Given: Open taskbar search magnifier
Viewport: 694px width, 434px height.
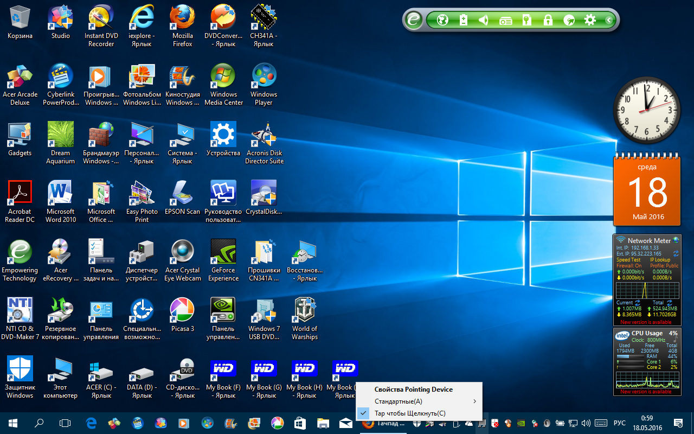Looking at the screenshot, I should 39,423.
